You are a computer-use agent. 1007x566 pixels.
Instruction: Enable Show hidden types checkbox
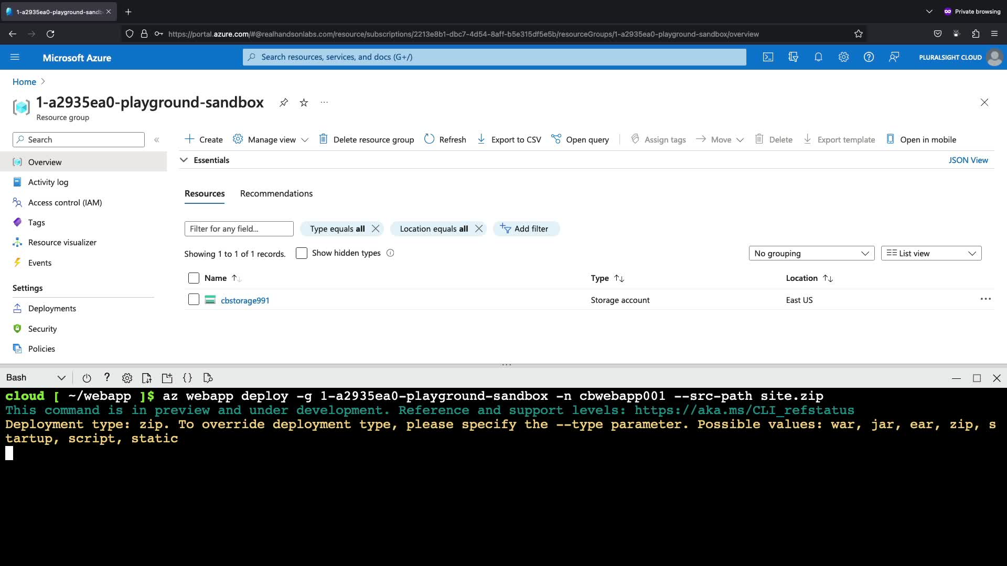tap(302, 253)
